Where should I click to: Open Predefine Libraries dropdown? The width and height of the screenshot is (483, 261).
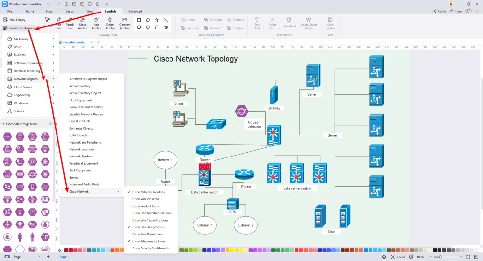coord(19,28)
